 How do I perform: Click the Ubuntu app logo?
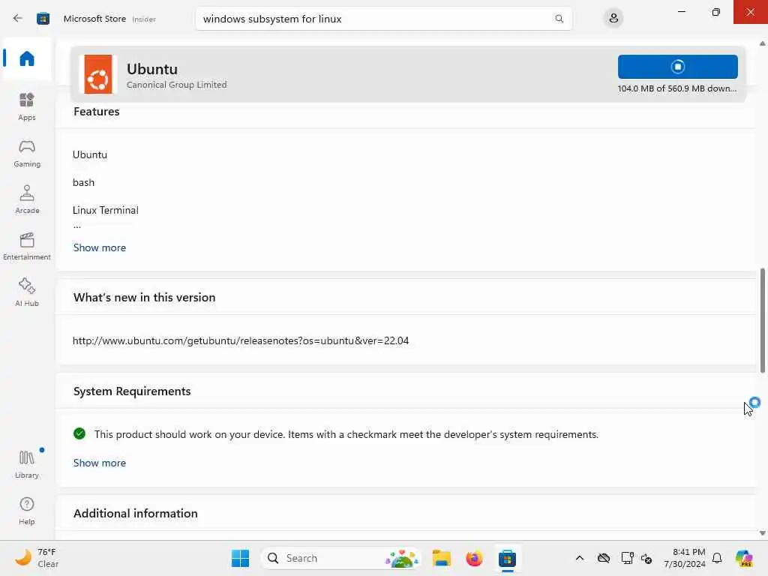[98, 74]
